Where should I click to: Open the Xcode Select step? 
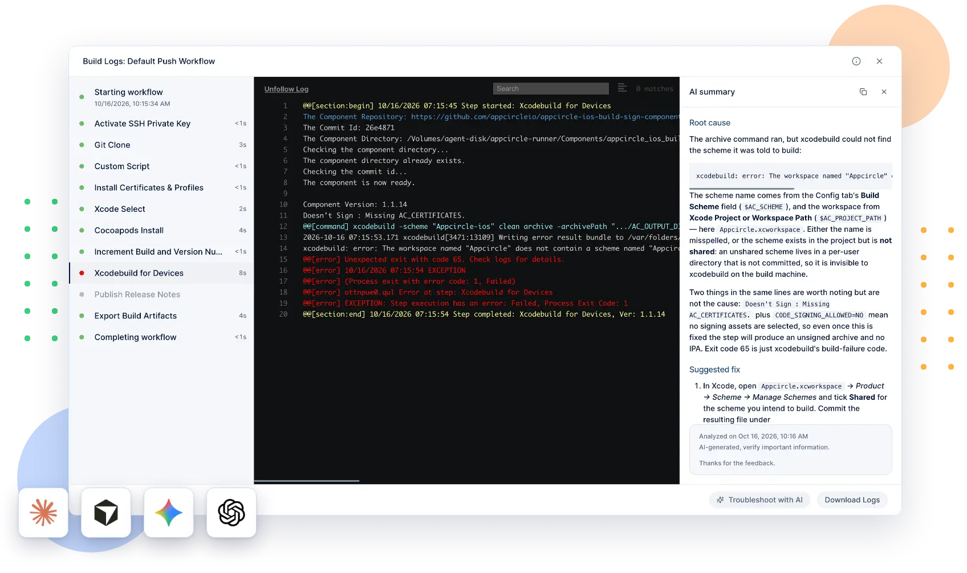click(x=161, y=209)
